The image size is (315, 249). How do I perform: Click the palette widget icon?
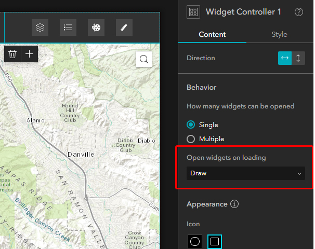tap(96, 27)
